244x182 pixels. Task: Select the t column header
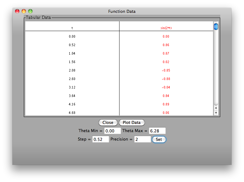click(x=72, y=28)
